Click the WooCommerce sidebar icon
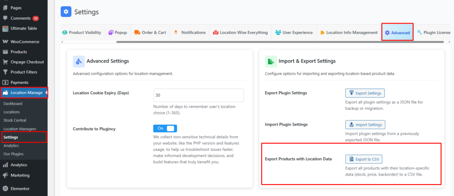The width and height of the screenshot is (454, 196). pyautogui.click(x=5, y=42)
